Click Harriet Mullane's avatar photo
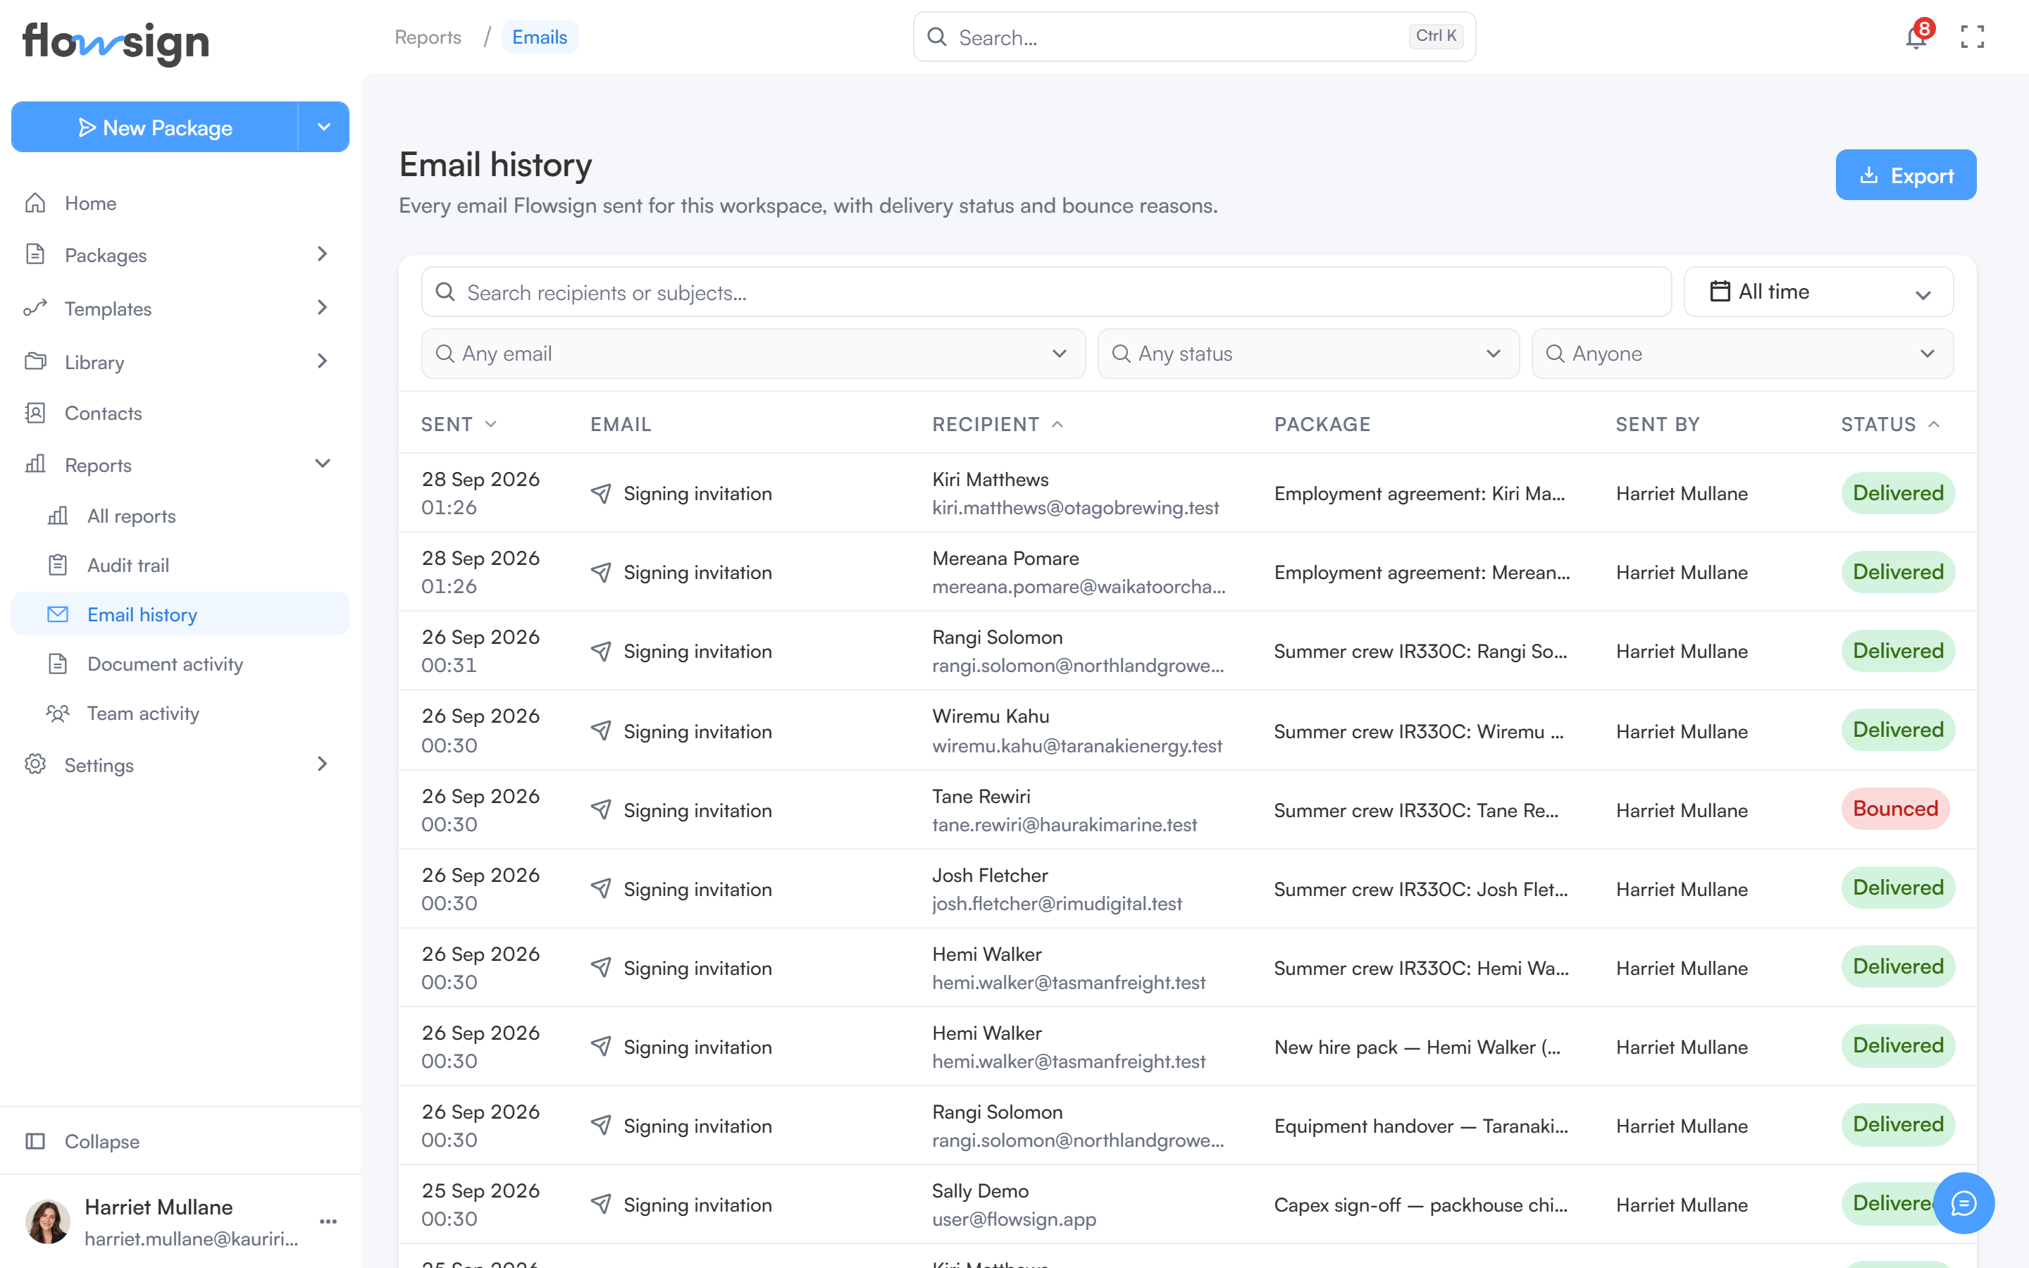2029x1268 pixels. [x=48, y=1221]
